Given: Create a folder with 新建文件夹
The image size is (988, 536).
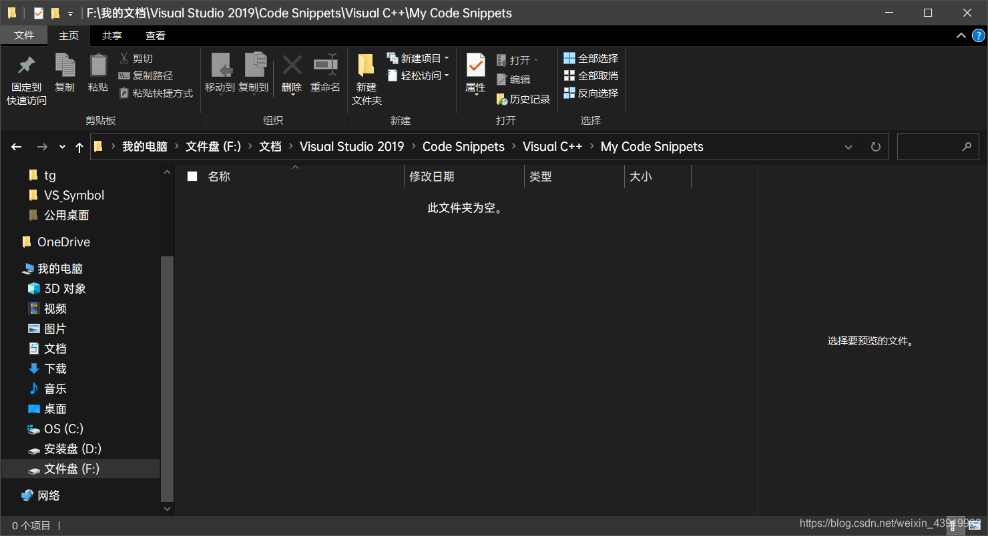Looking at the screenshot, I should (x=366, y=79).
